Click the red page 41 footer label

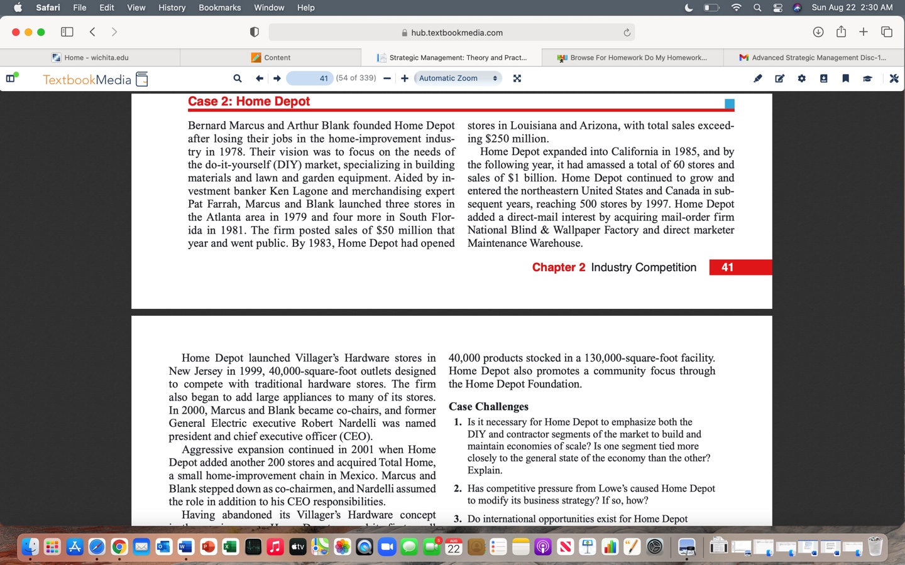coord(740,267)
